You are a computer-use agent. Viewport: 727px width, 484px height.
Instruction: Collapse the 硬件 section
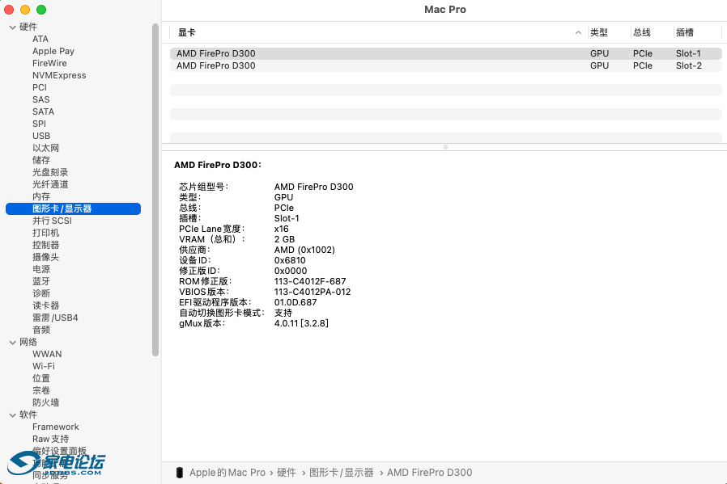12,27
